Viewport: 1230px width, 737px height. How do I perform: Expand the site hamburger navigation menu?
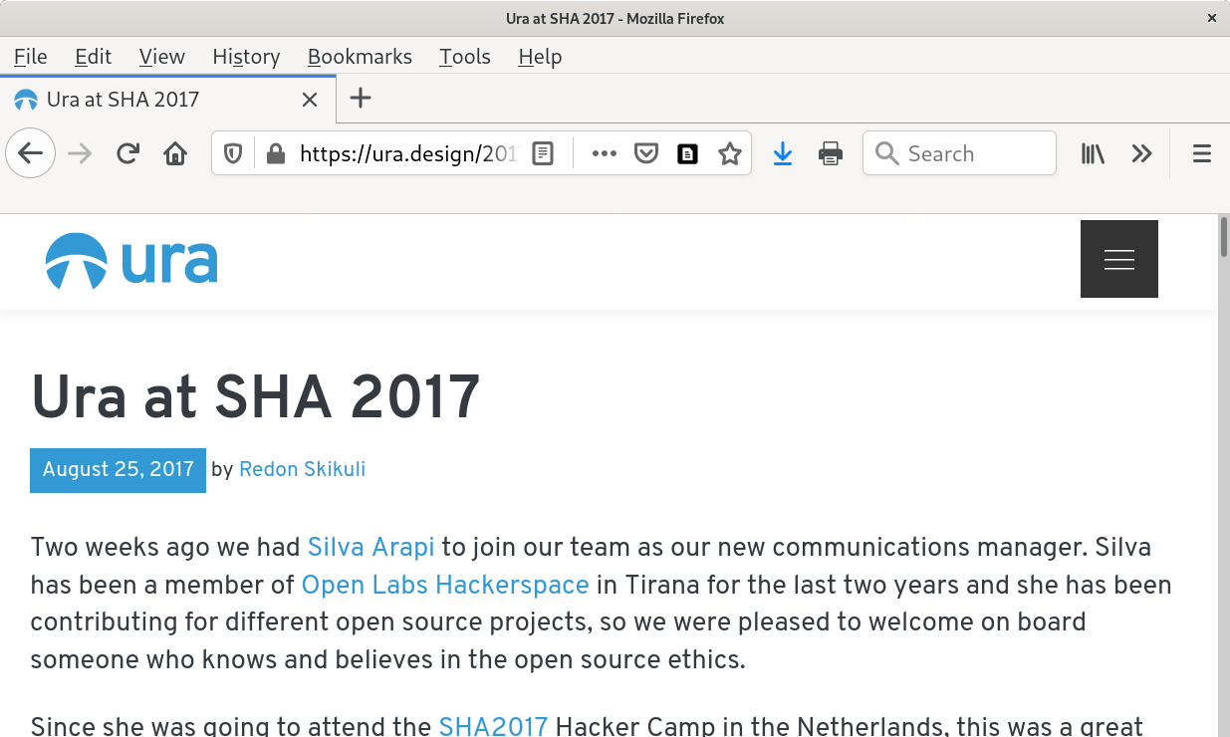(1119, 259)
